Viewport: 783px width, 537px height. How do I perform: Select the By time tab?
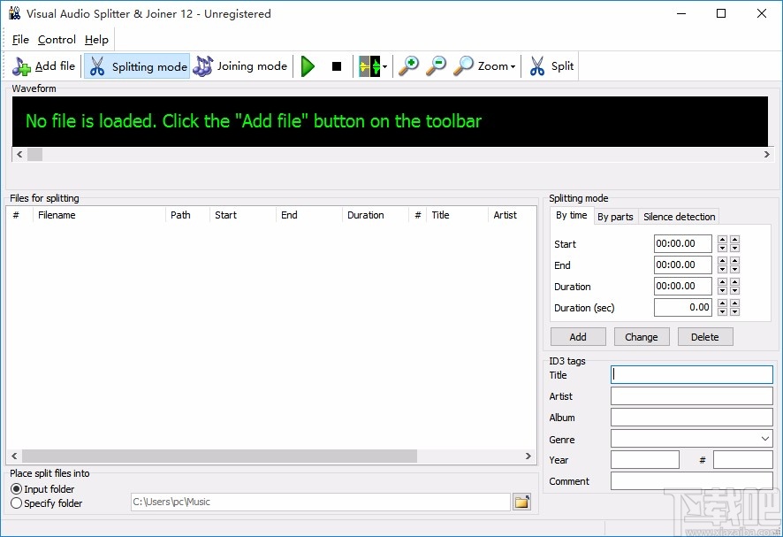[x=571, y=216]
